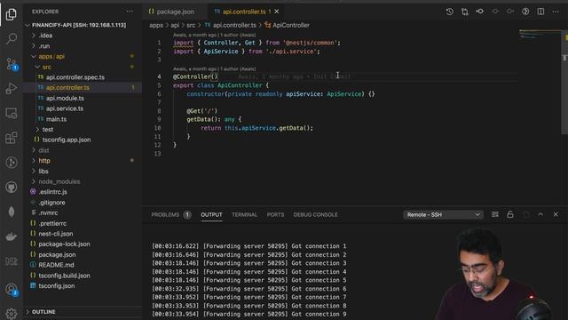Open the Extensions view
The height and width of the screenshot is (320, 568).
(12, 138)
